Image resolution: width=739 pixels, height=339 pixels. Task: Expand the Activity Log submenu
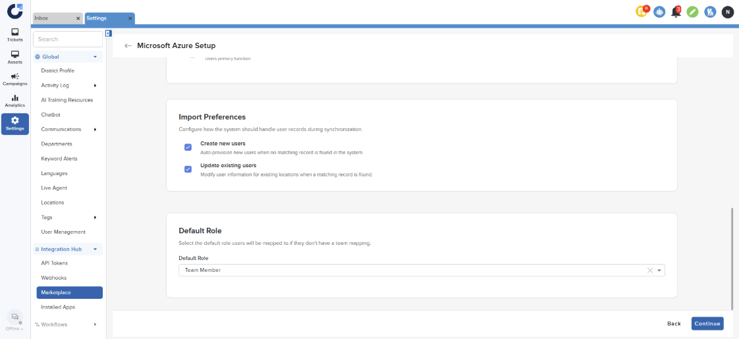point(95,86)
